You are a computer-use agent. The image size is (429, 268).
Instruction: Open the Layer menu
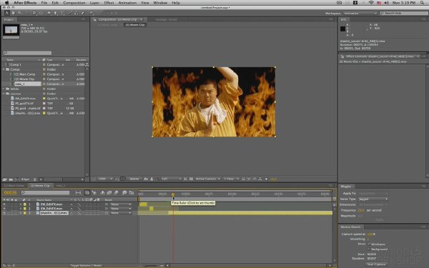94,3
